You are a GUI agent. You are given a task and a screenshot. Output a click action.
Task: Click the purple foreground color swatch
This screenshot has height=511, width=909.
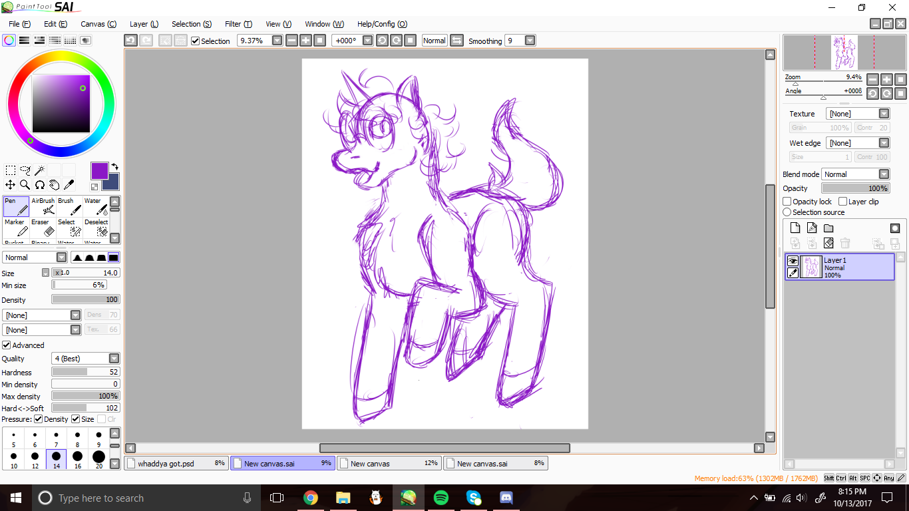pyautogui.click(x=99, y=170)
